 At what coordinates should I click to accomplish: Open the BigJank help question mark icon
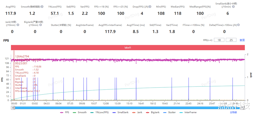[x=41, y=25]
